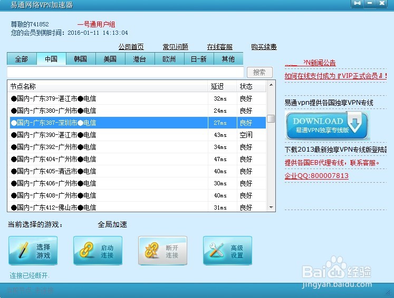This screenshot has height=298, width=394.
Task: Open the 企业QQ:800007813 link
Action: point(316,176)
